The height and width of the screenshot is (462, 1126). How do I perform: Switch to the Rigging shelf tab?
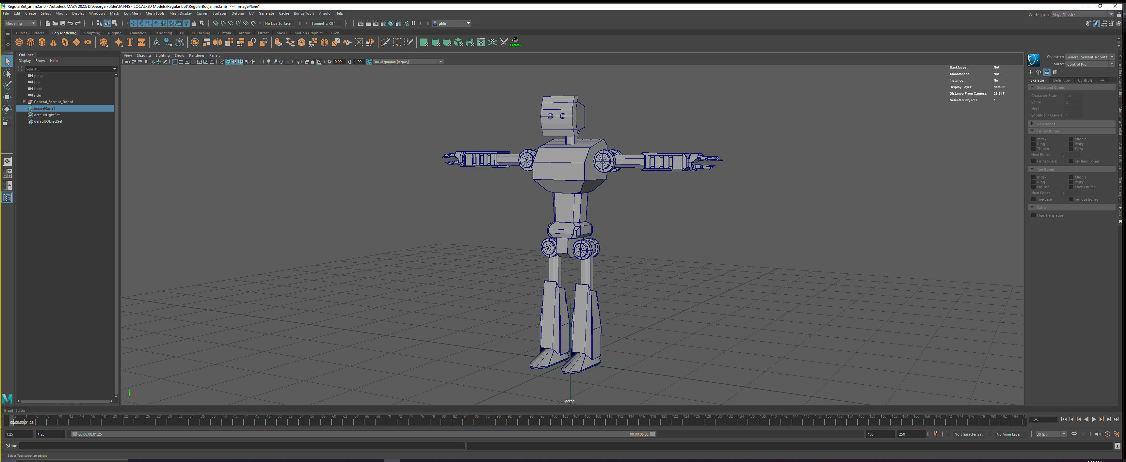click(x=115, y=33)
